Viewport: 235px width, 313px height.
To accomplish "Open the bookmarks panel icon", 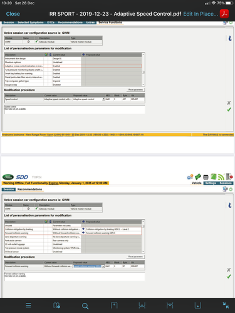I will pyautogui.click(x=56, y=305).
